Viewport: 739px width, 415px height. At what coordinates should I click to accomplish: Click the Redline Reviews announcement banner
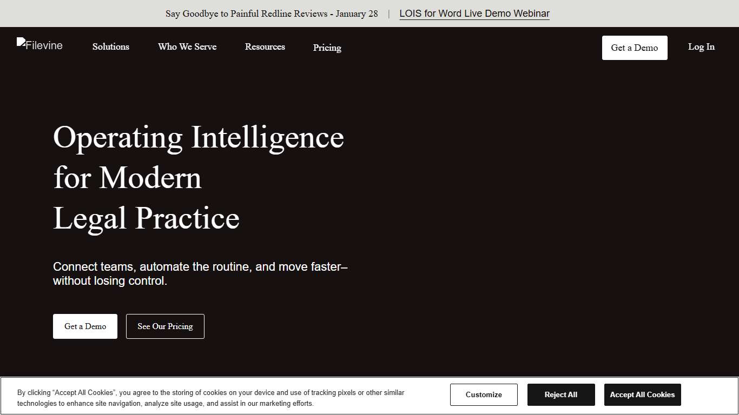271,14
